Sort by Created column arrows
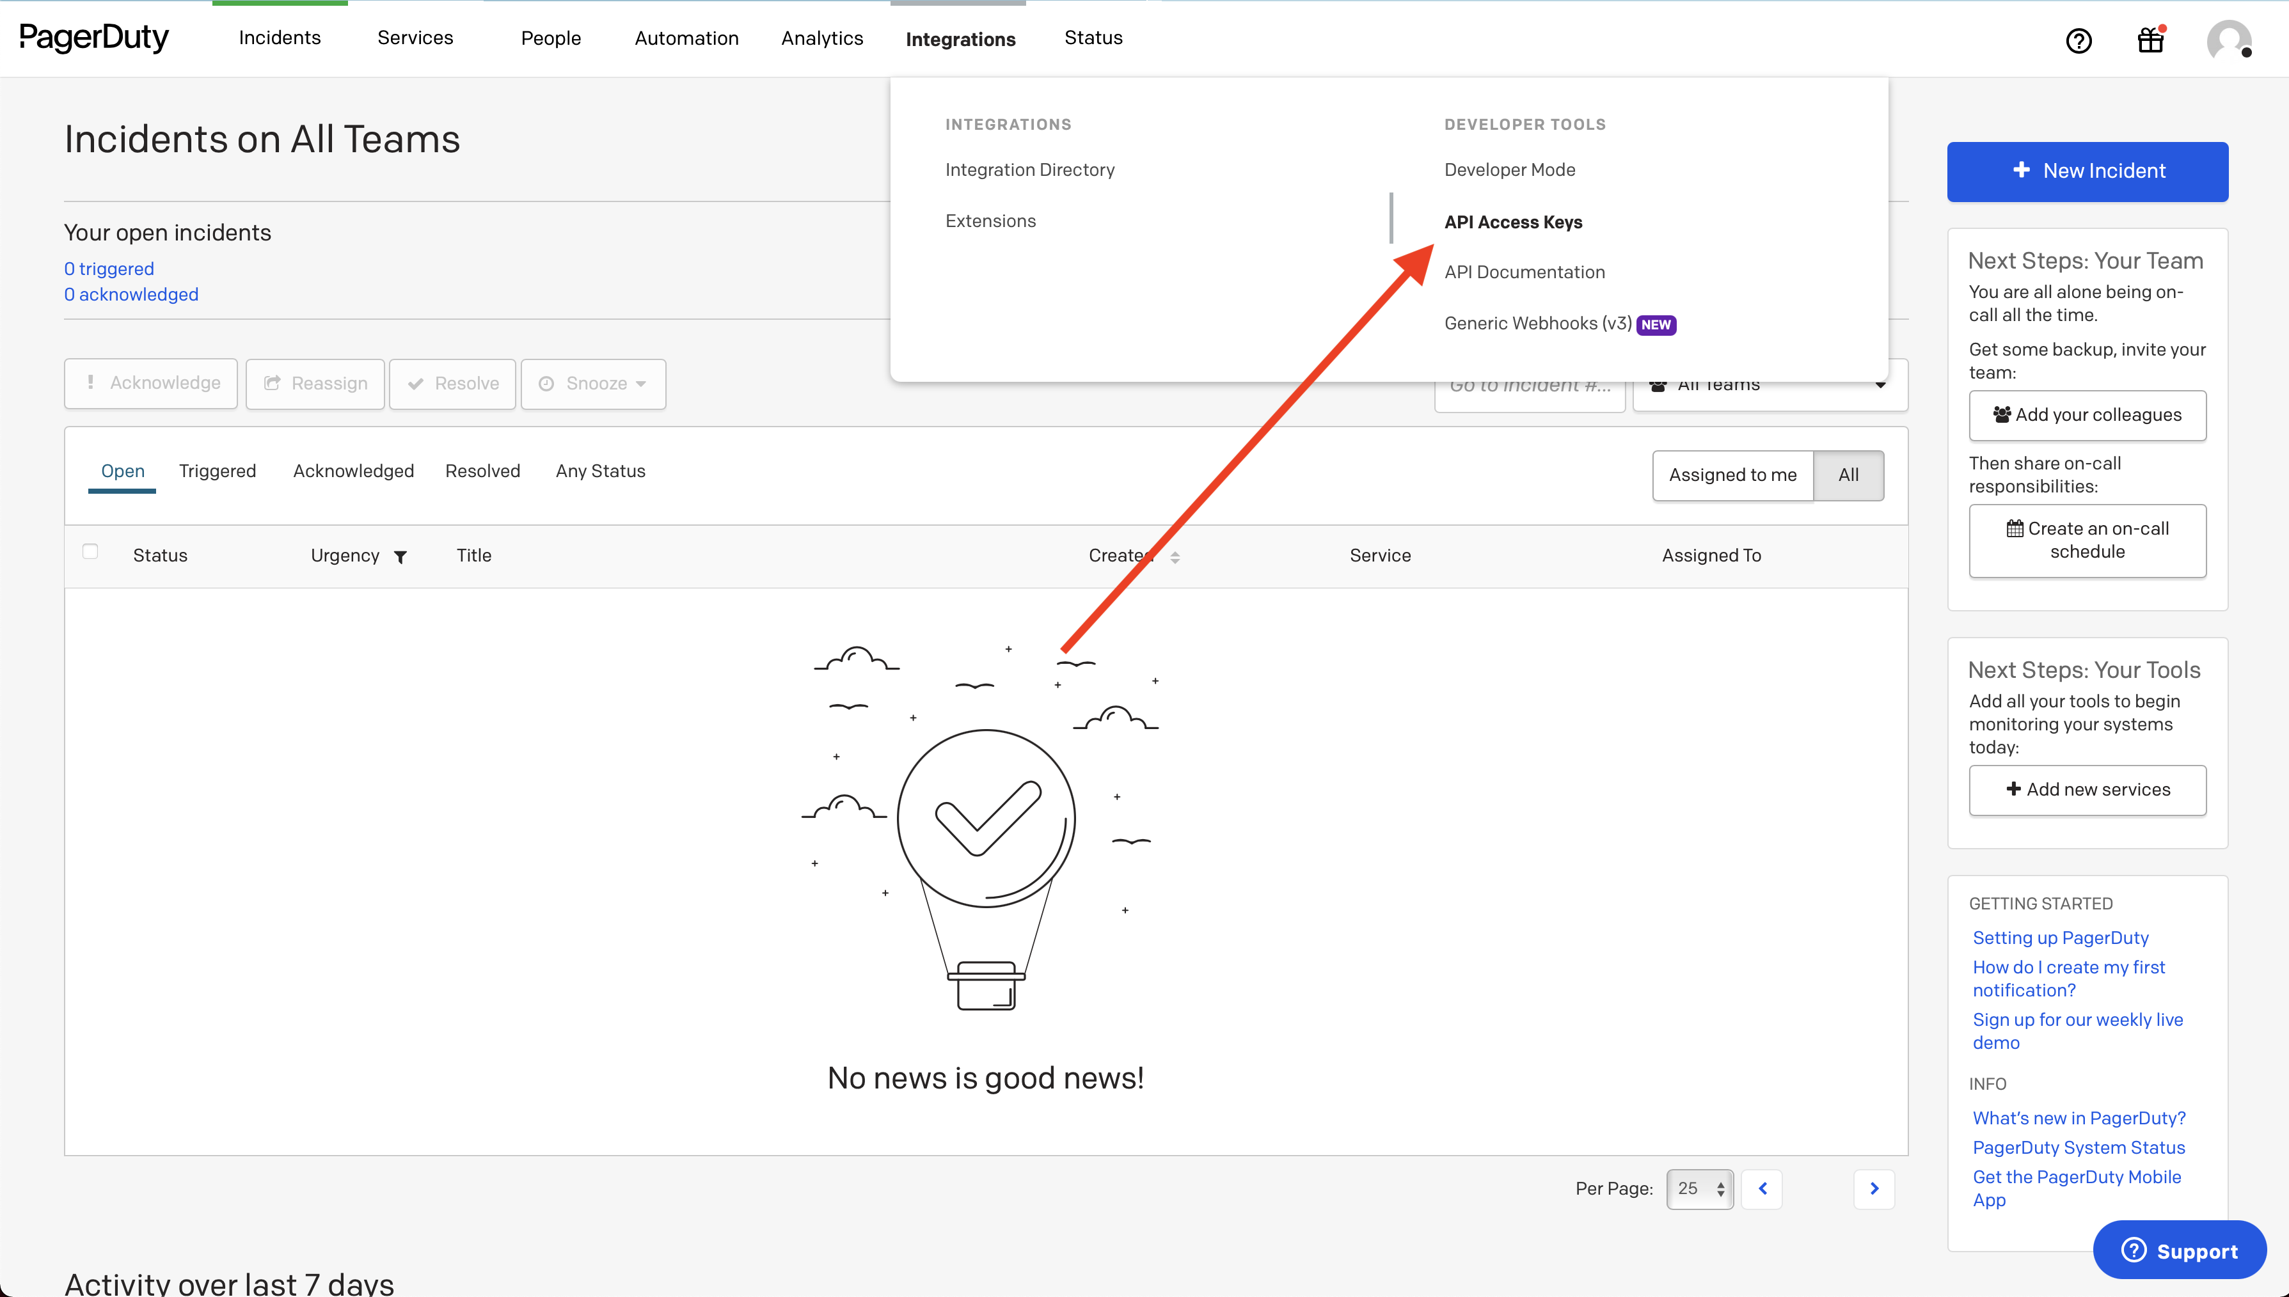The height and width of the screenshot is (1297, 2289). pos(1175,557)
